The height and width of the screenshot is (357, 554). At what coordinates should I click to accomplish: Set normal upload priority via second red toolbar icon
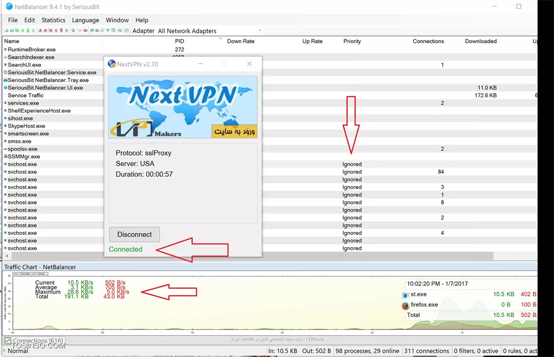[x=45, y=30]
